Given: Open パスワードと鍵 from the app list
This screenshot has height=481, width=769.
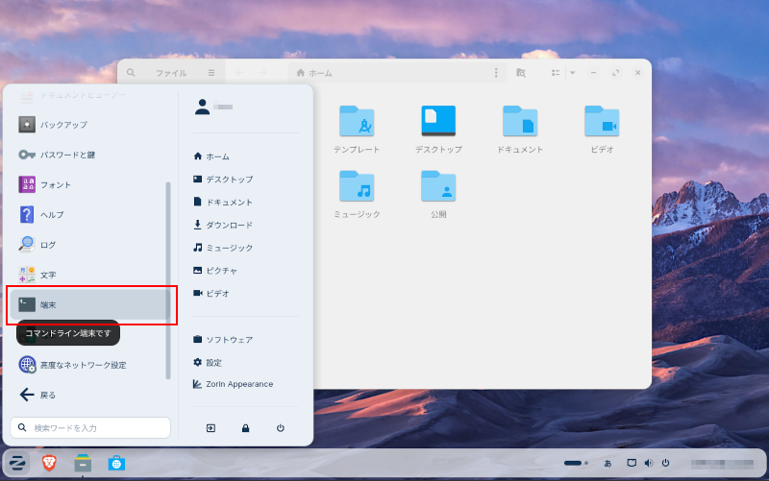Looking at the screenshot, I should click(x=67, y=155).
